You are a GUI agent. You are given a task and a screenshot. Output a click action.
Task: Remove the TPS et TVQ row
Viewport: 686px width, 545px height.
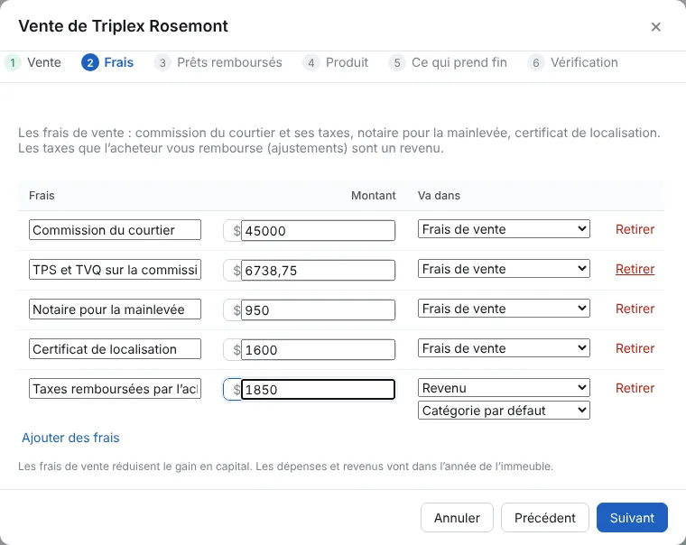click(x=635, y=269)
